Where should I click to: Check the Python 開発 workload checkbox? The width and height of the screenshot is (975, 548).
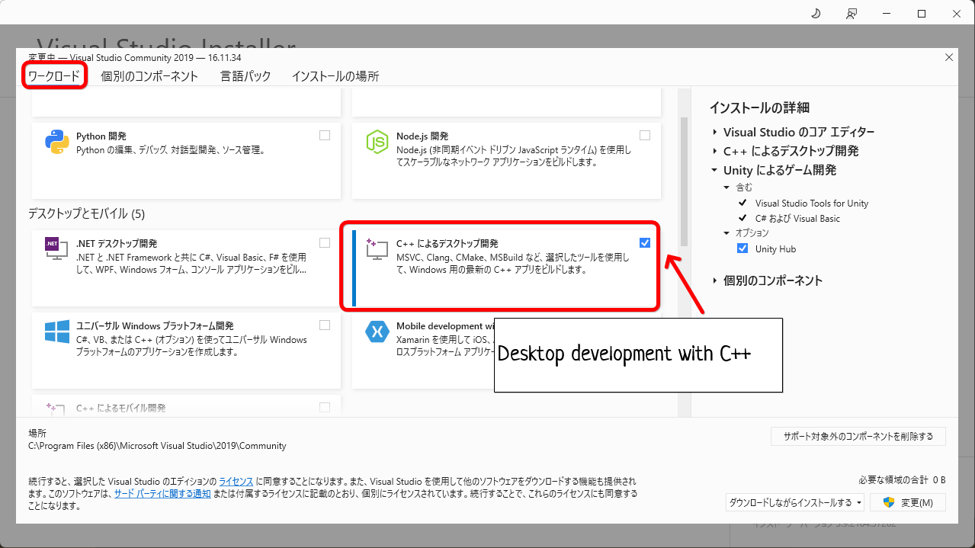(x=325, y=135)
